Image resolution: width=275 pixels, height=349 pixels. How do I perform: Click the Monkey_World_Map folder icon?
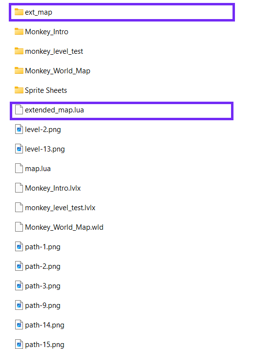(x=19, y=71)
